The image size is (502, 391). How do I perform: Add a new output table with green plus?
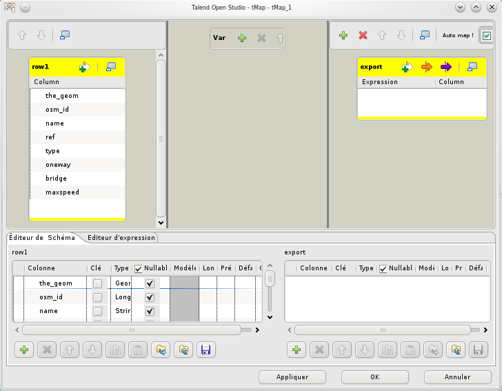pyautogui.click(x=343, y=35)
